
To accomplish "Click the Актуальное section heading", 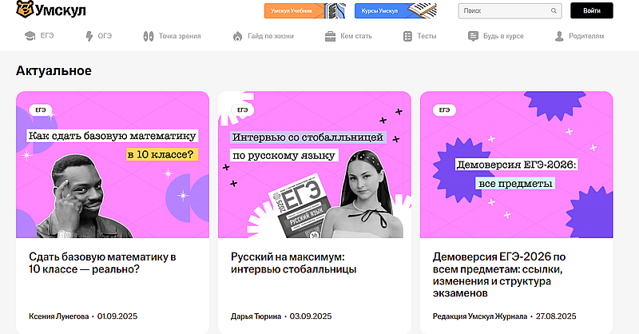I will pyautogui.click(x=54, y=70).
